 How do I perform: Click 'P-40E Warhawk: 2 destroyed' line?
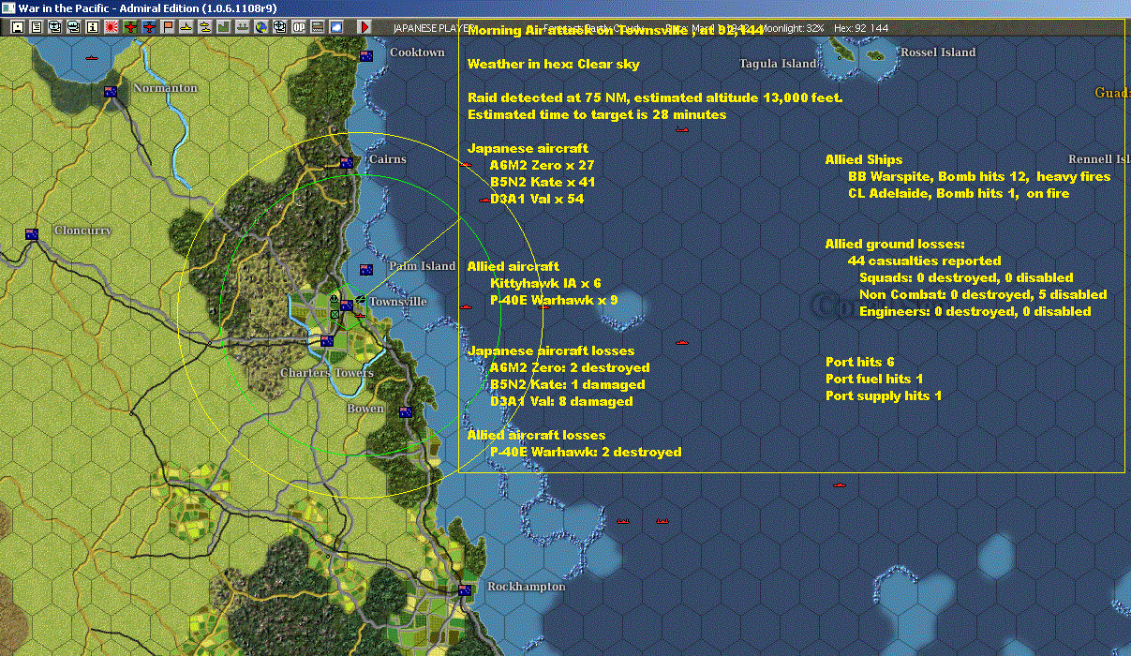(x=586, y=452)
